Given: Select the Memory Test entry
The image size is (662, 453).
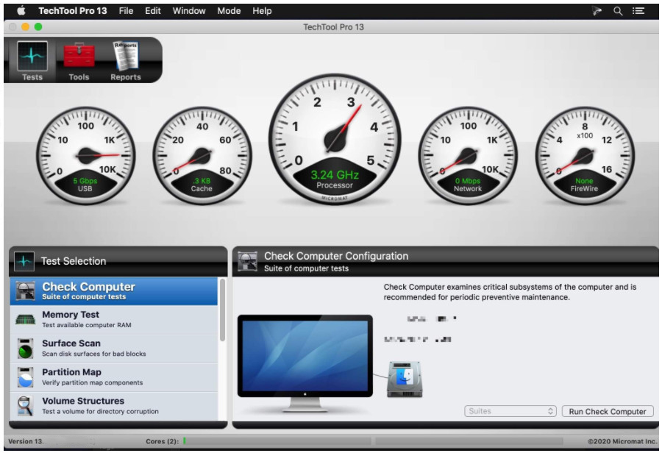Looking at the screenshot, I should point(113,320).
